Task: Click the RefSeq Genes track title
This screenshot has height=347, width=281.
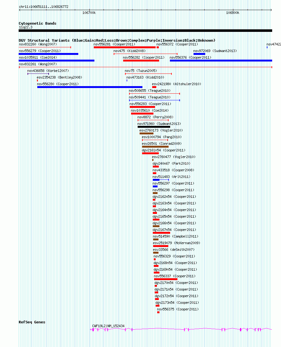Action: 32,322
